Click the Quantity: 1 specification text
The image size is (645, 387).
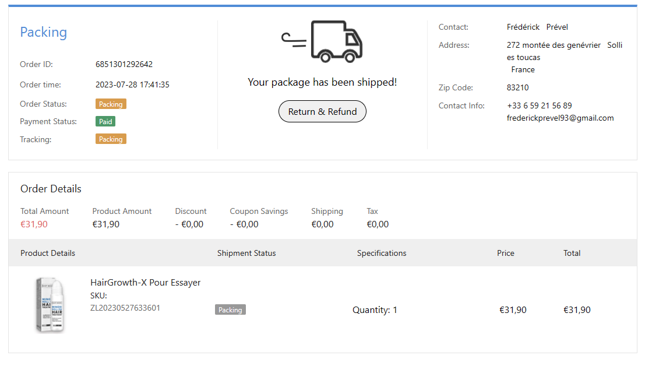[x=375, y=310]
